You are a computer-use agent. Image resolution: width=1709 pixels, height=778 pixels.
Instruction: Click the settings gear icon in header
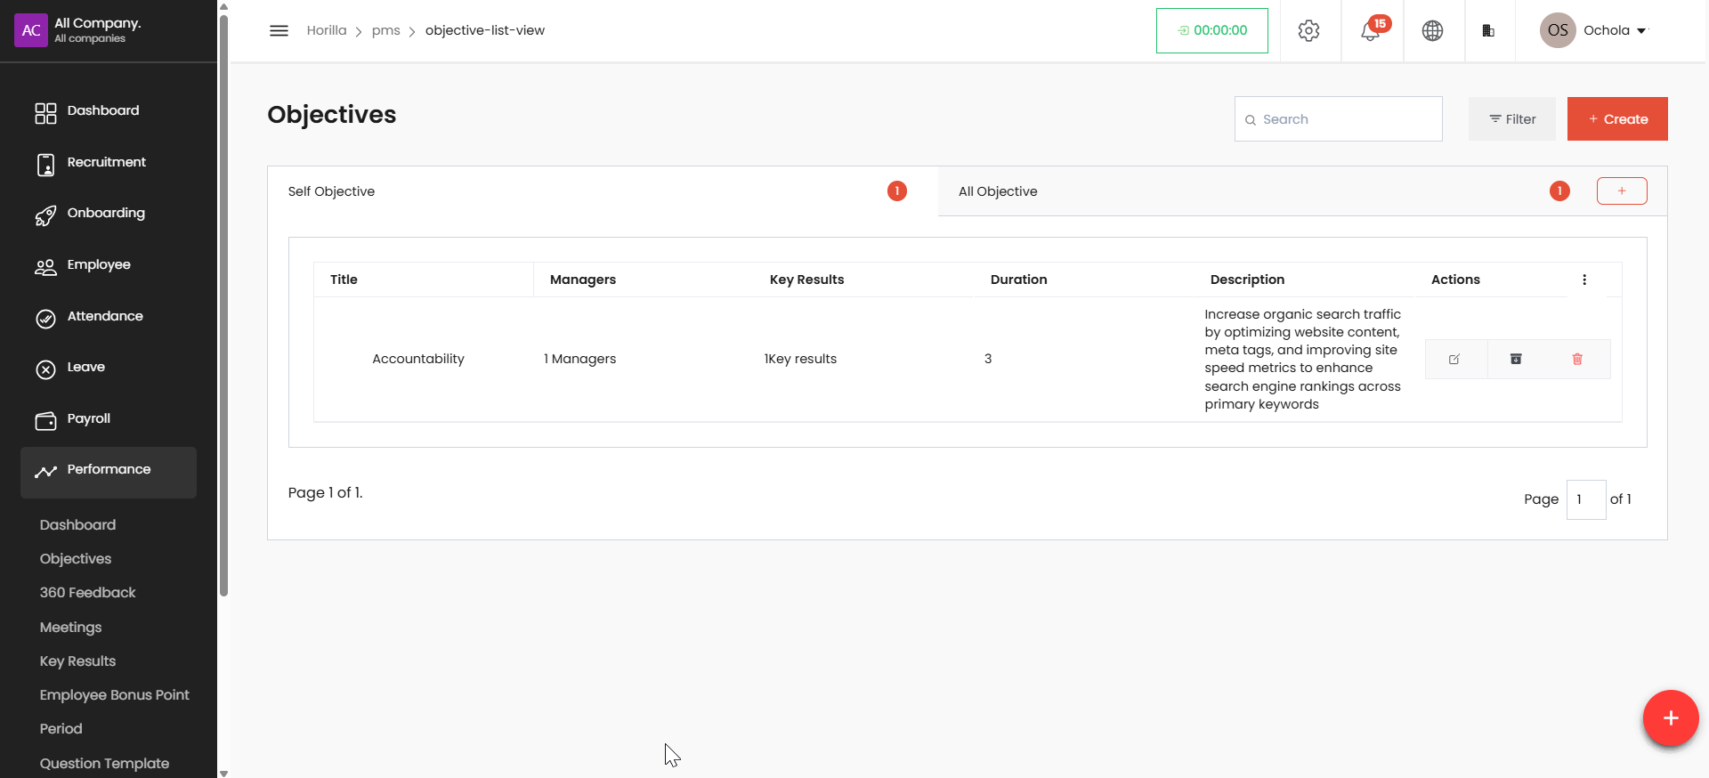tap(1308, 30)
